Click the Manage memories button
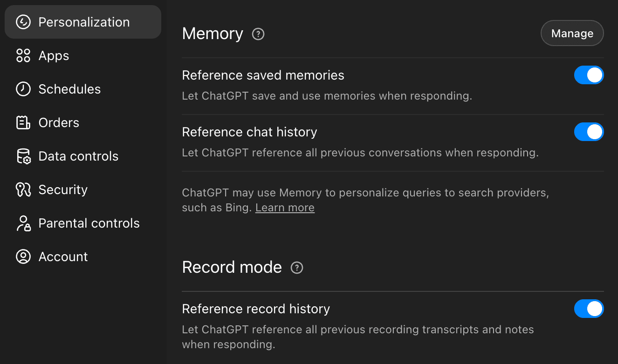Image resolution: width=618 pixels, height=364 pixels. pos(572,33)
